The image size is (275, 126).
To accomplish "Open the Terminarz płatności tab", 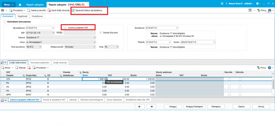I will click(40, 63).
